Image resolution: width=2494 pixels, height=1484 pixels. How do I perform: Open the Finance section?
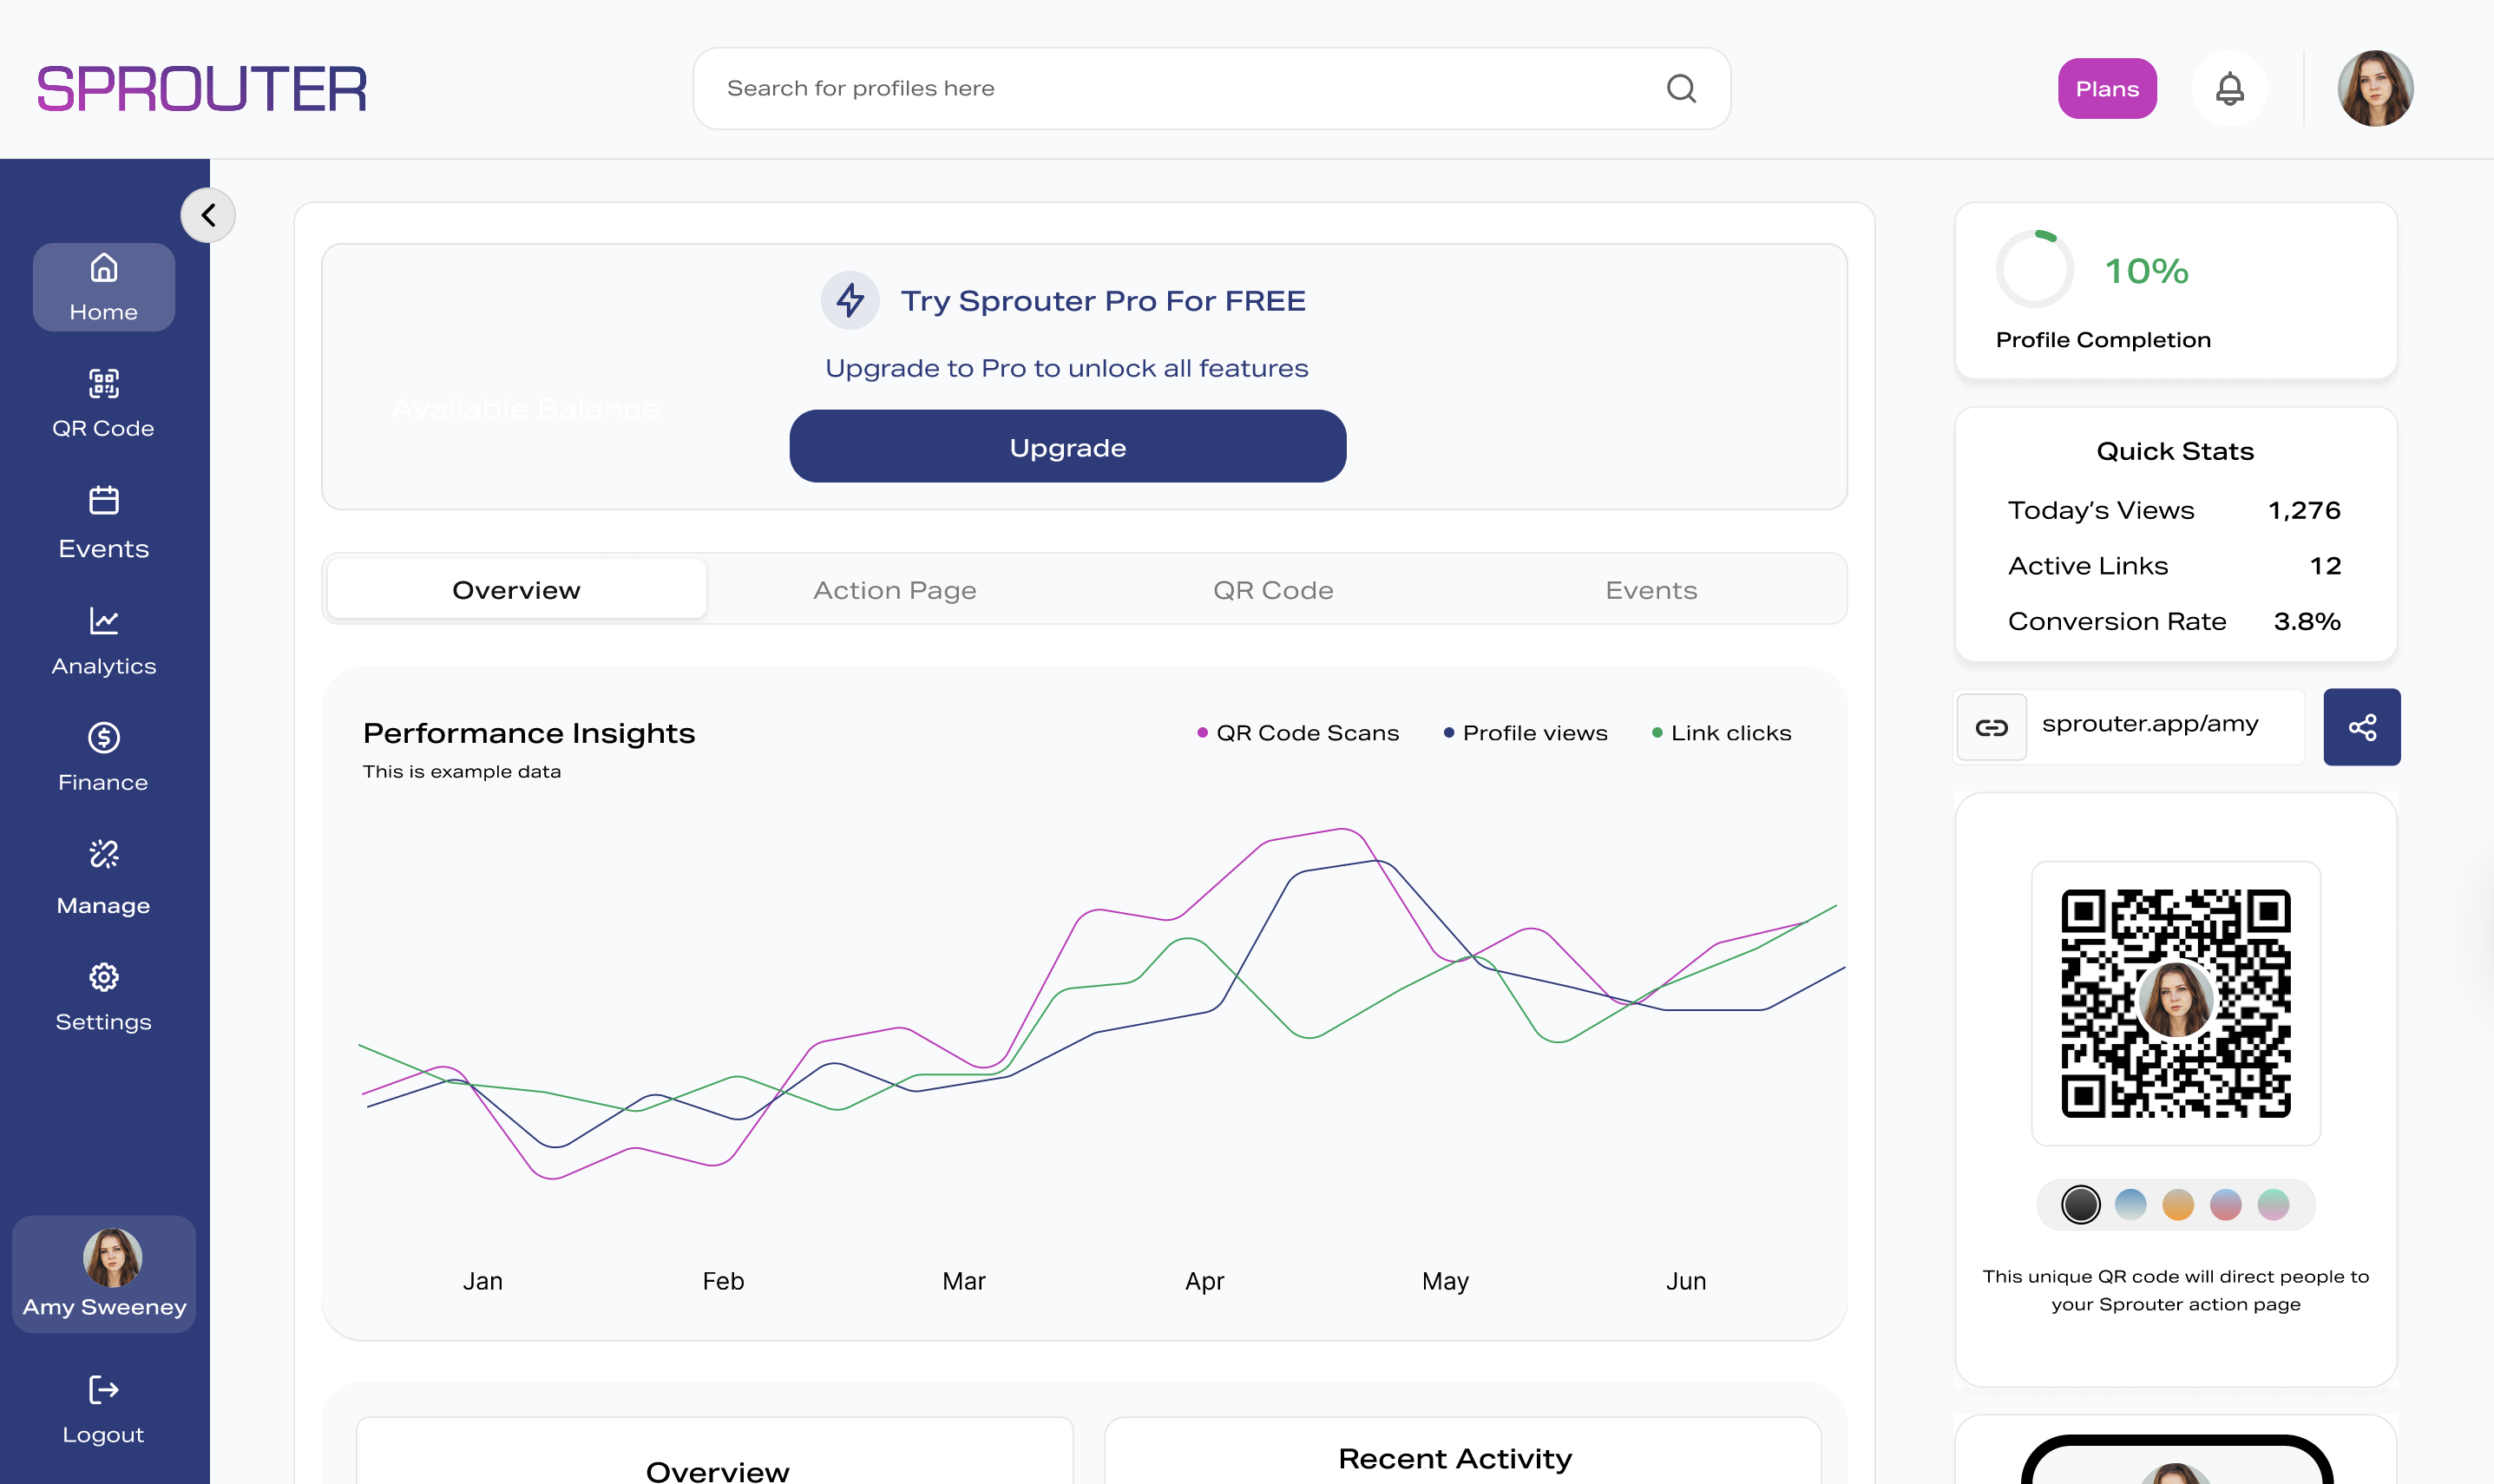click(103, 756)
